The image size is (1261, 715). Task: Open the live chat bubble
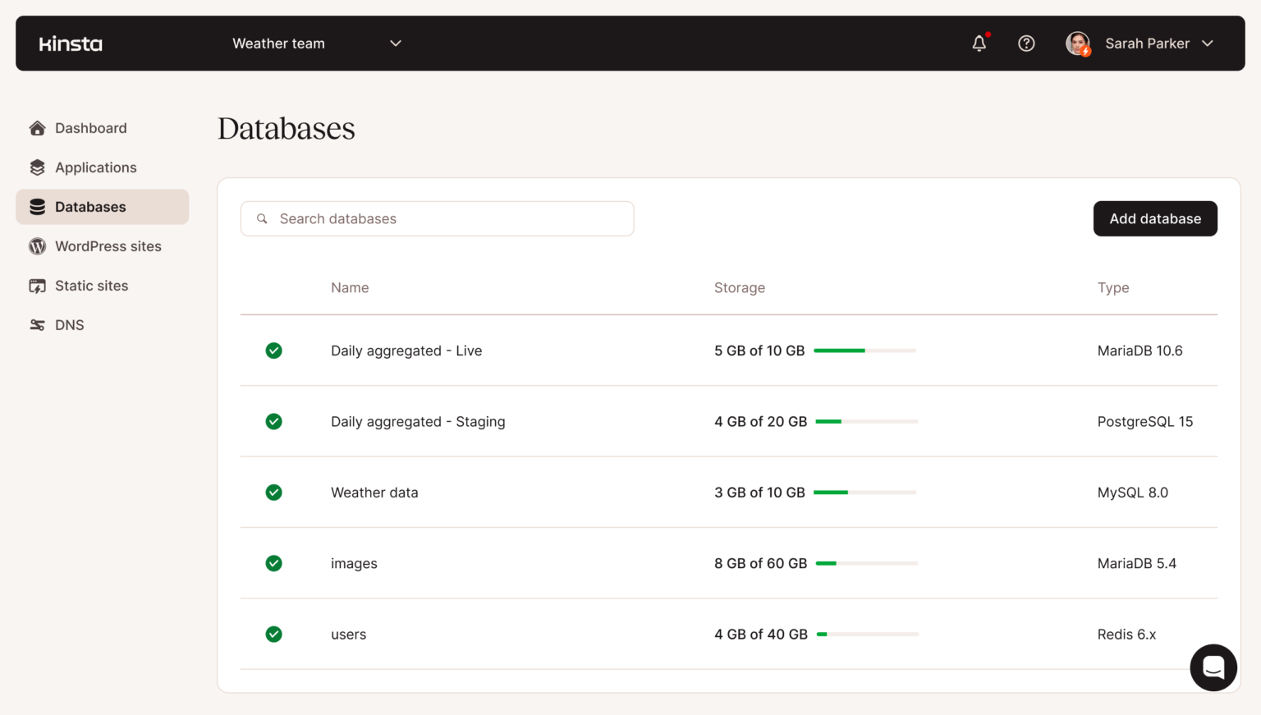coord(1213,667)
